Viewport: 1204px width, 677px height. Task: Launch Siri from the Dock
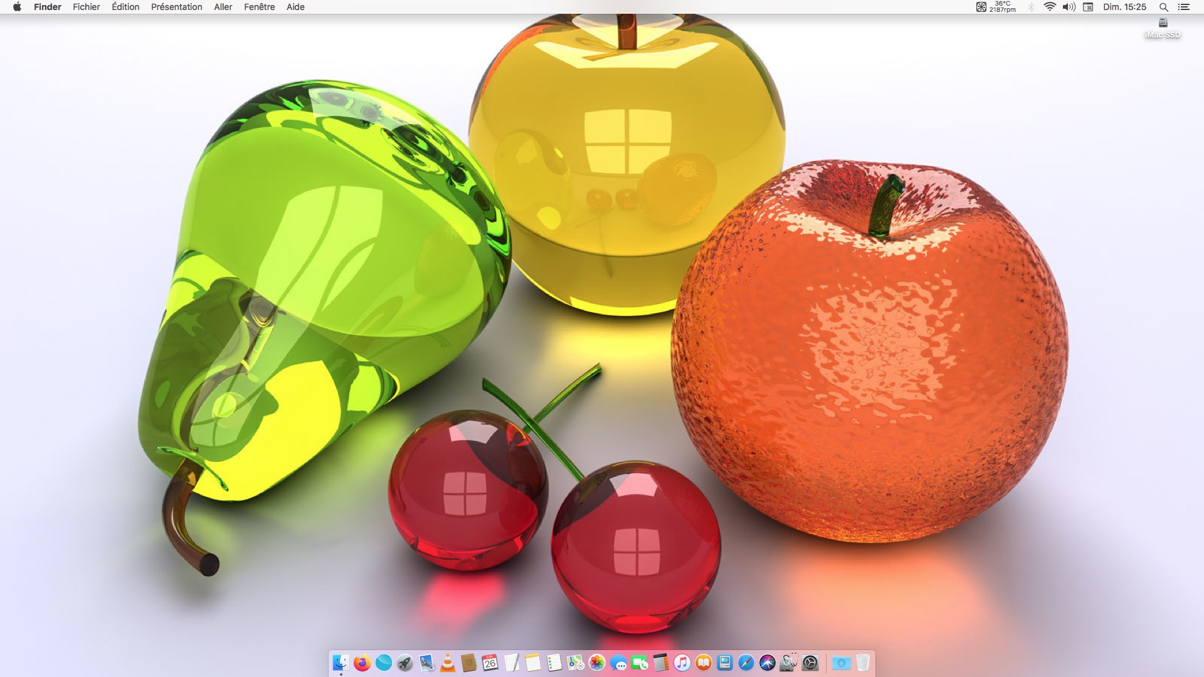pos(768,663)
